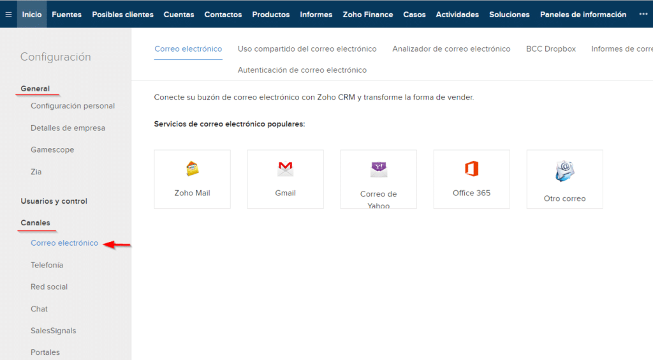Open Autenticación de correo electrónico tab

tap(302, 70)
